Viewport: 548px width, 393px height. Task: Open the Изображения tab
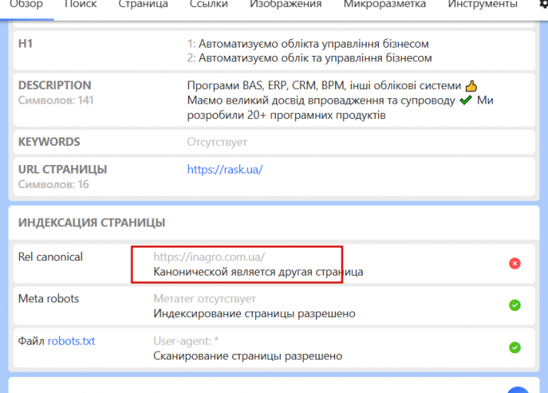point(286,5)
